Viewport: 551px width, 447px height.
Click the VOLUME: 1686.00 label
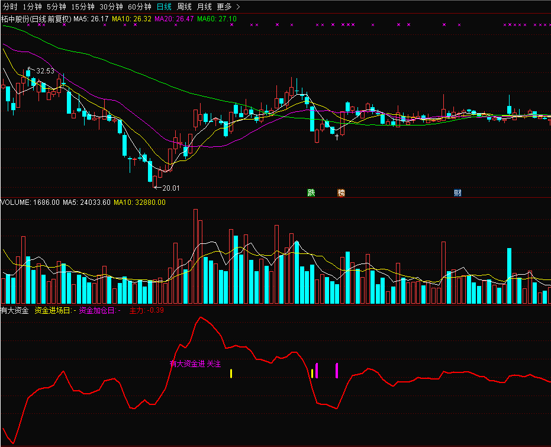tap(30, 202)
